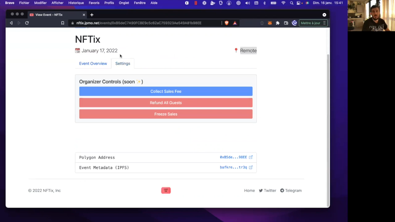Viewport: 395px width, 222px height.
Task: Close the View Event - NFTix tab
Action: 84,14
